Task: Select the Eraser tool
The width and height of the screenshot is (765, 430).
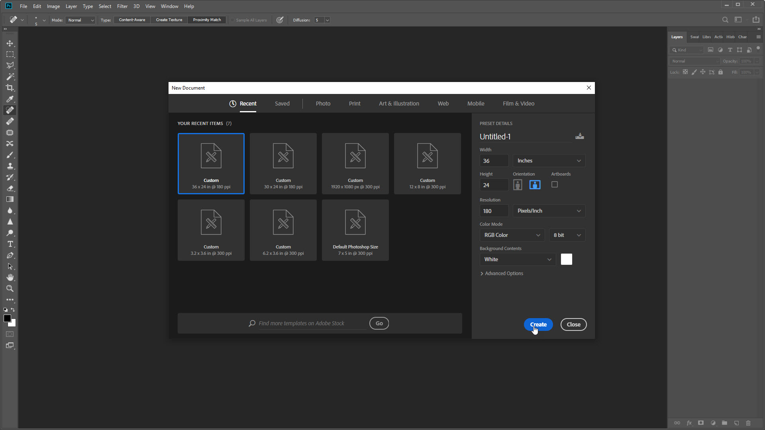Action: [10, 188]
